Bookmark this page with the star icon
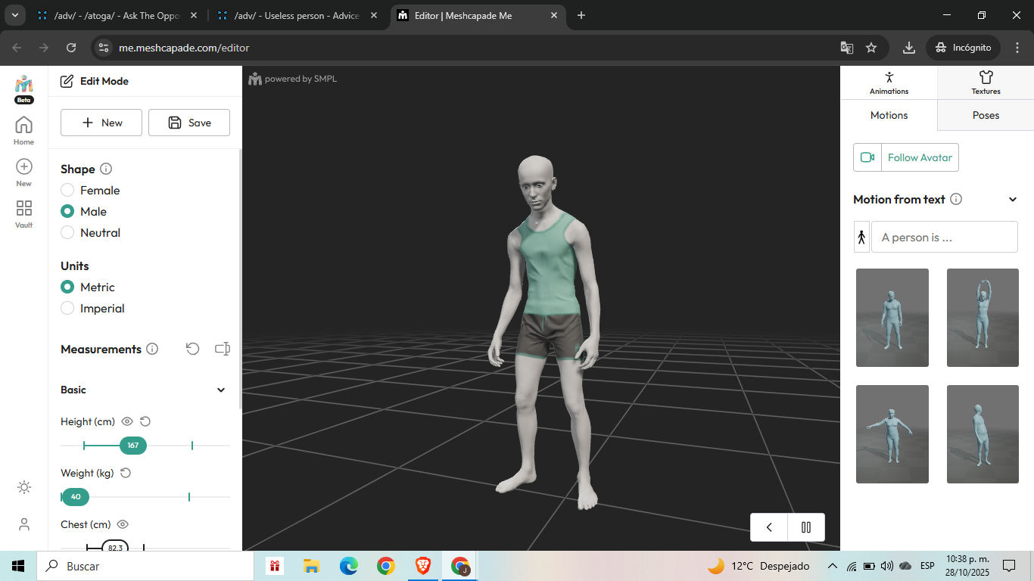Viewport: 1034px width, 581px height. click(x=871, y=48)
